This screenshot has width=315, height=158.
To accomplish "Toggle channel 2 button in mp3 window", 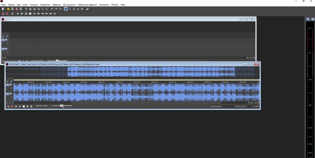I will pyautogui.click(x=7, y=94).
